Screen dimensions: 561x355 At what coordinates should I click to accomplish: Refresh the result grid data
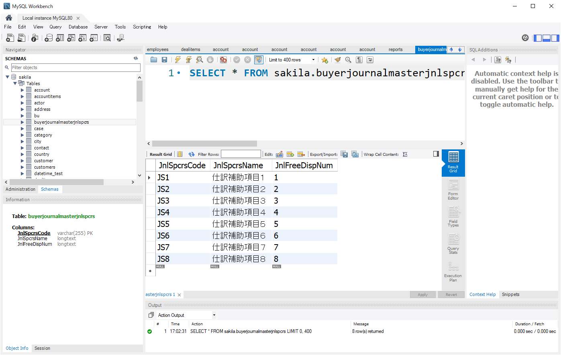[192, 154]
